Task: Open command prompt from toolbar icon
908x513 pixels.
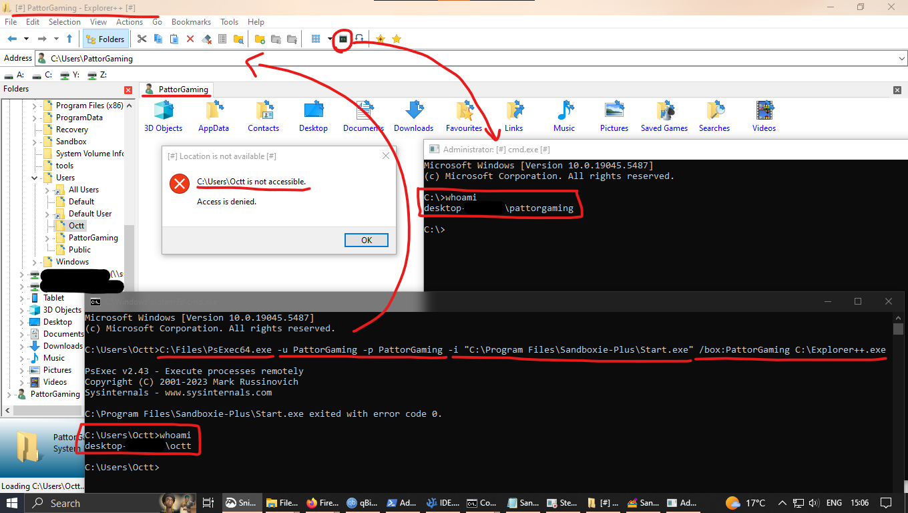Action: point(343,39)
